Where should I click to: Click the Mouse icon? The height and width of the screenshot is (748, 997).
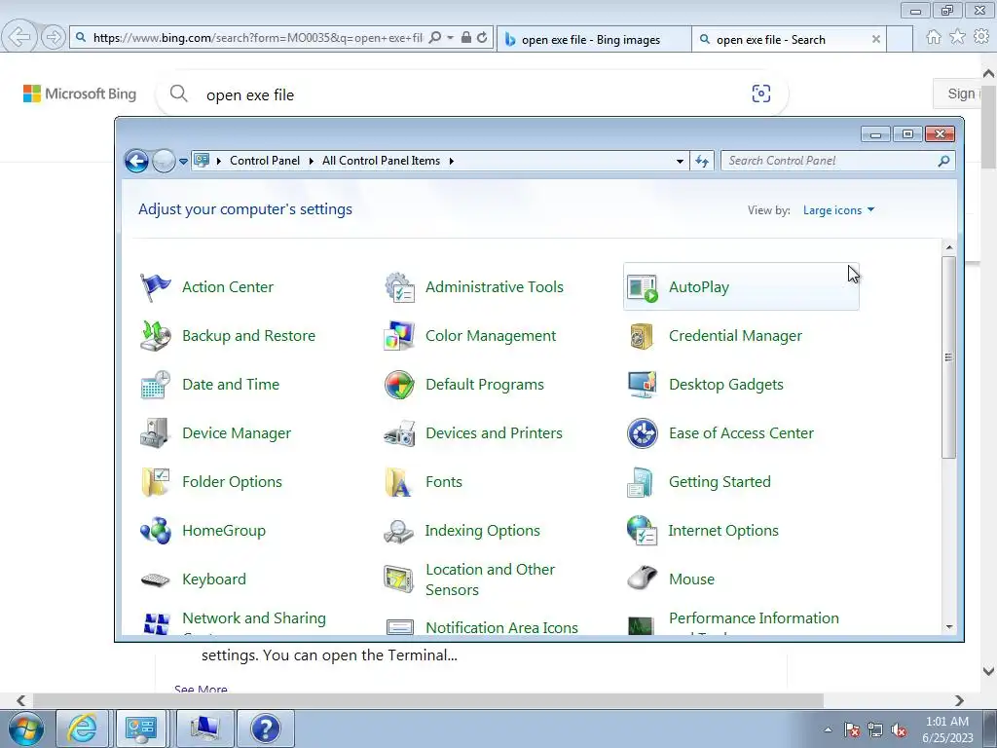click(643, 579)
